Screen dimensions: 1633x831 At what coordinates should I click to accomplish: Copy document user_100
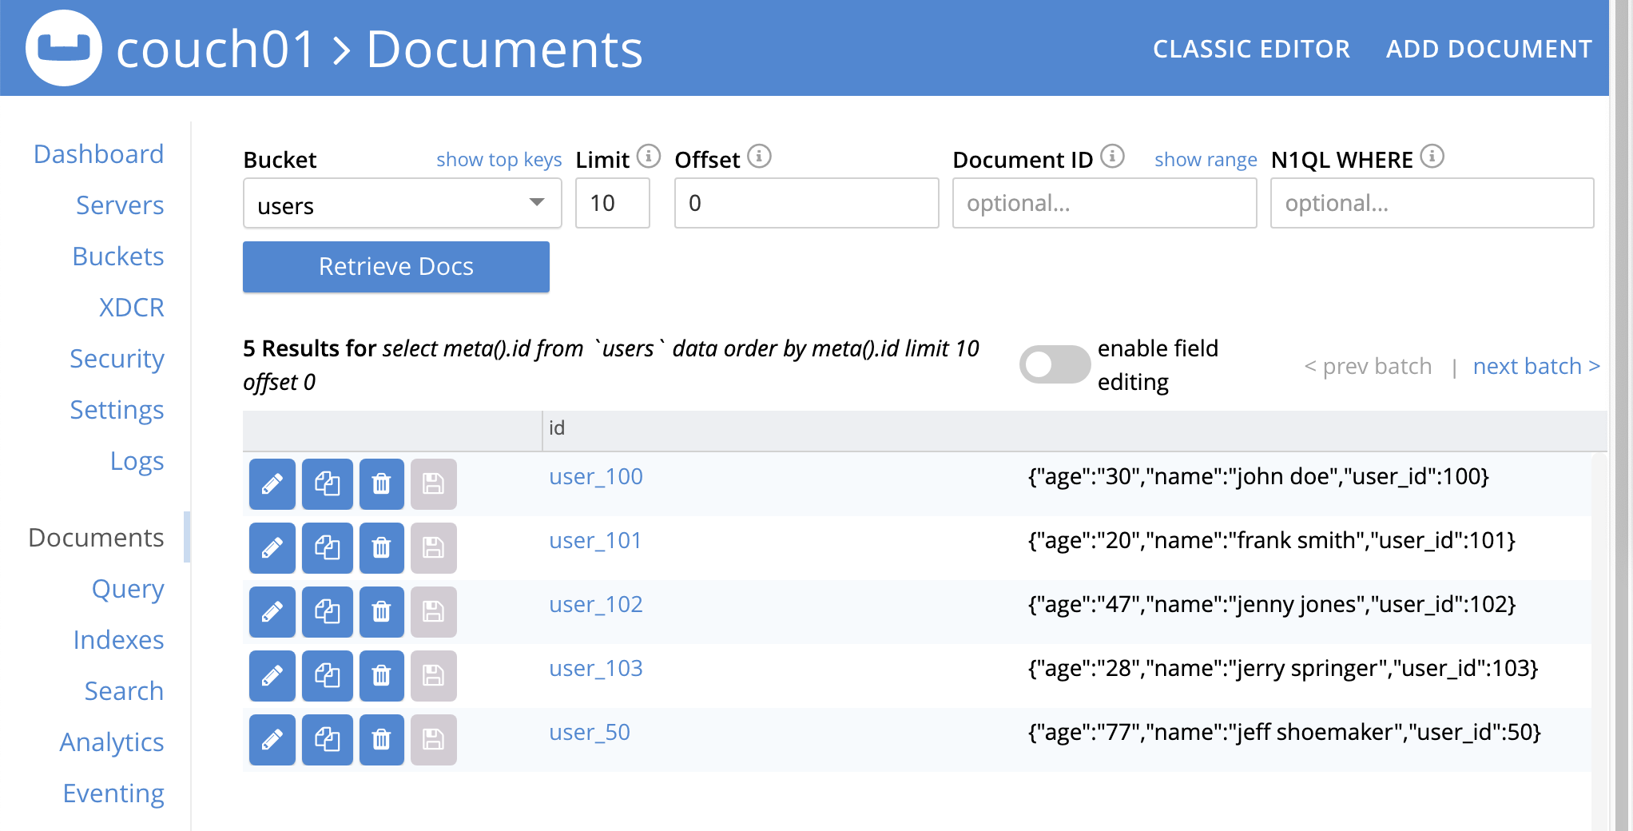[328, 484]
